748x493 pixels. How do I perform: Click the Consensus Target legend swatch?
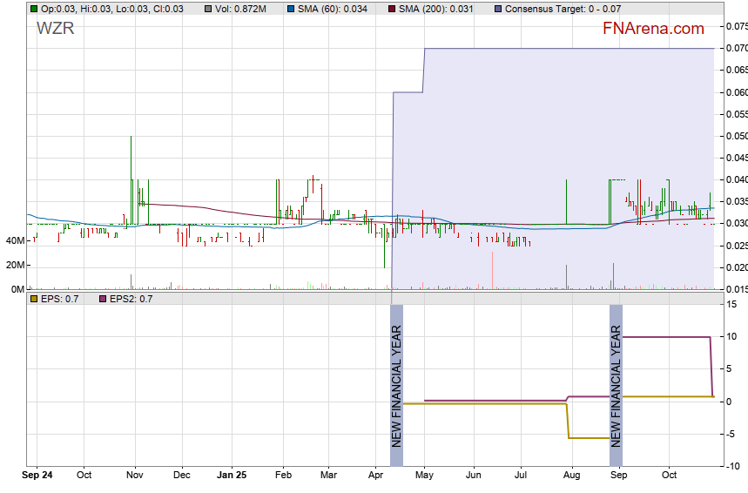tap(497, 9)
